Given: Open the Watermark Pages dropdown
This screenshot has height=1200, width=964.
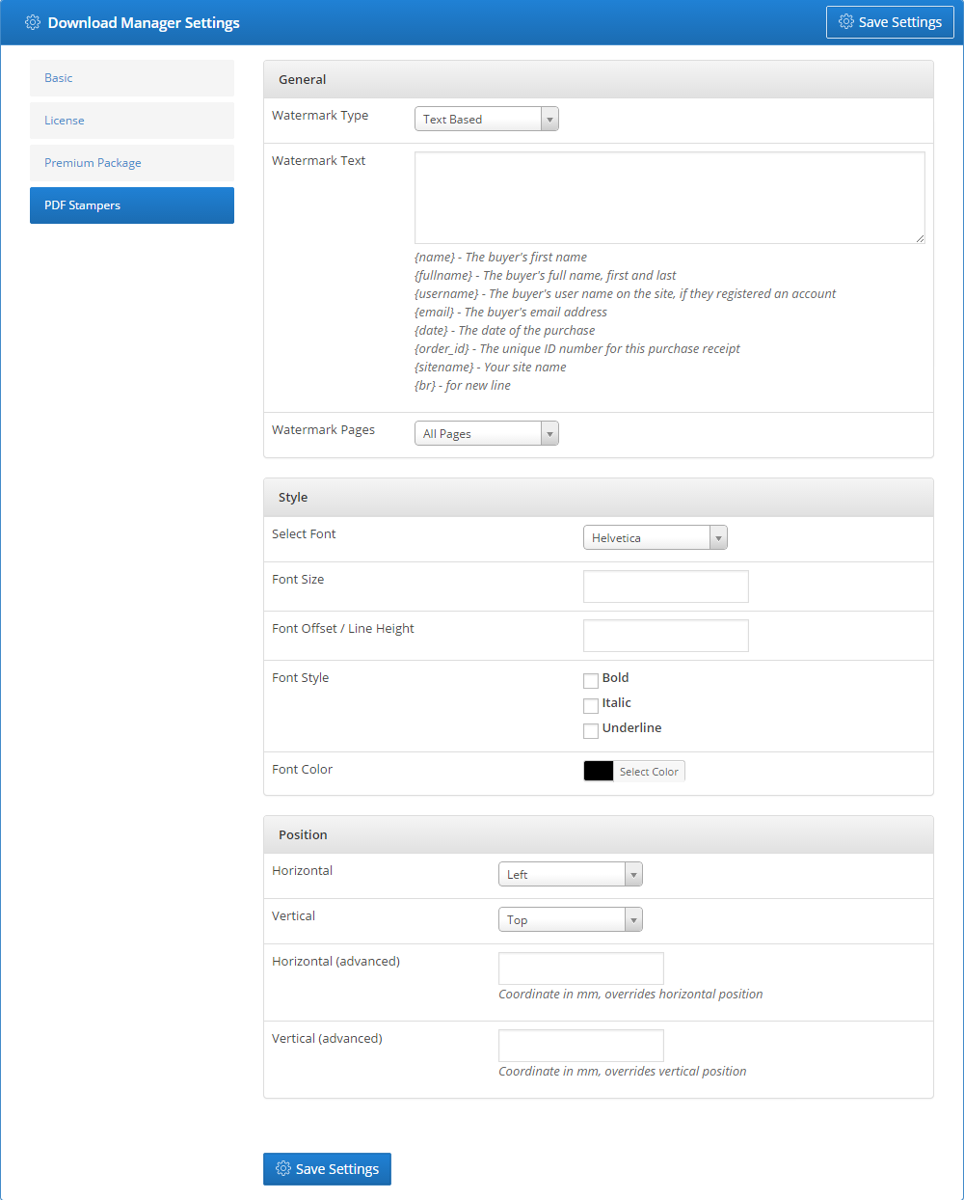Looking at the screenshot, I should (x=487, y=433).
